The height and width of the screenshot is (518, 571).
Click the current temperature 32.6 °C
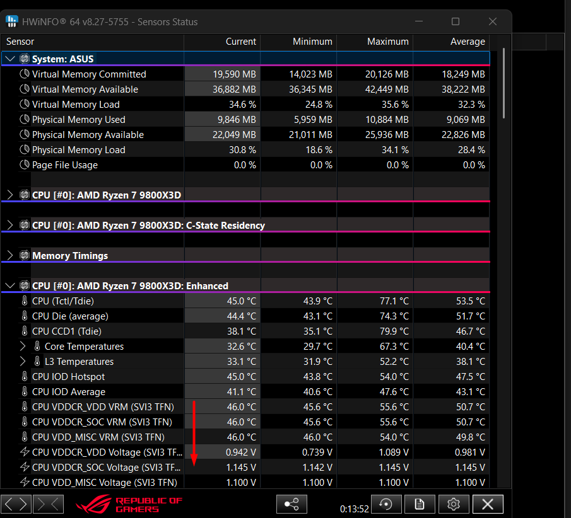tap(242, 347)
